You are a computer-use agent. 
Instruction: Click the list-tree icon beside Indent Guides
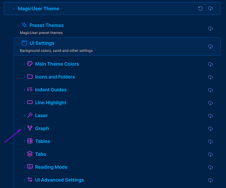tap(30, 89)
